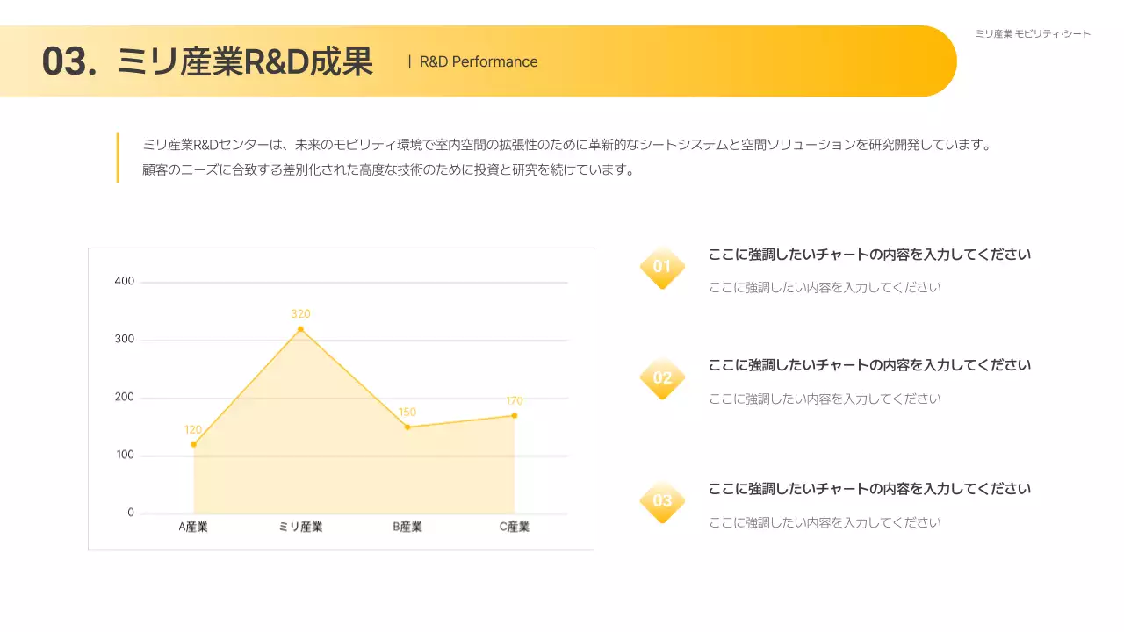Viewport: 1124px width, 632px height.
Task: Select the yellow diamond badge numbered 02
Action: point(662,378)
